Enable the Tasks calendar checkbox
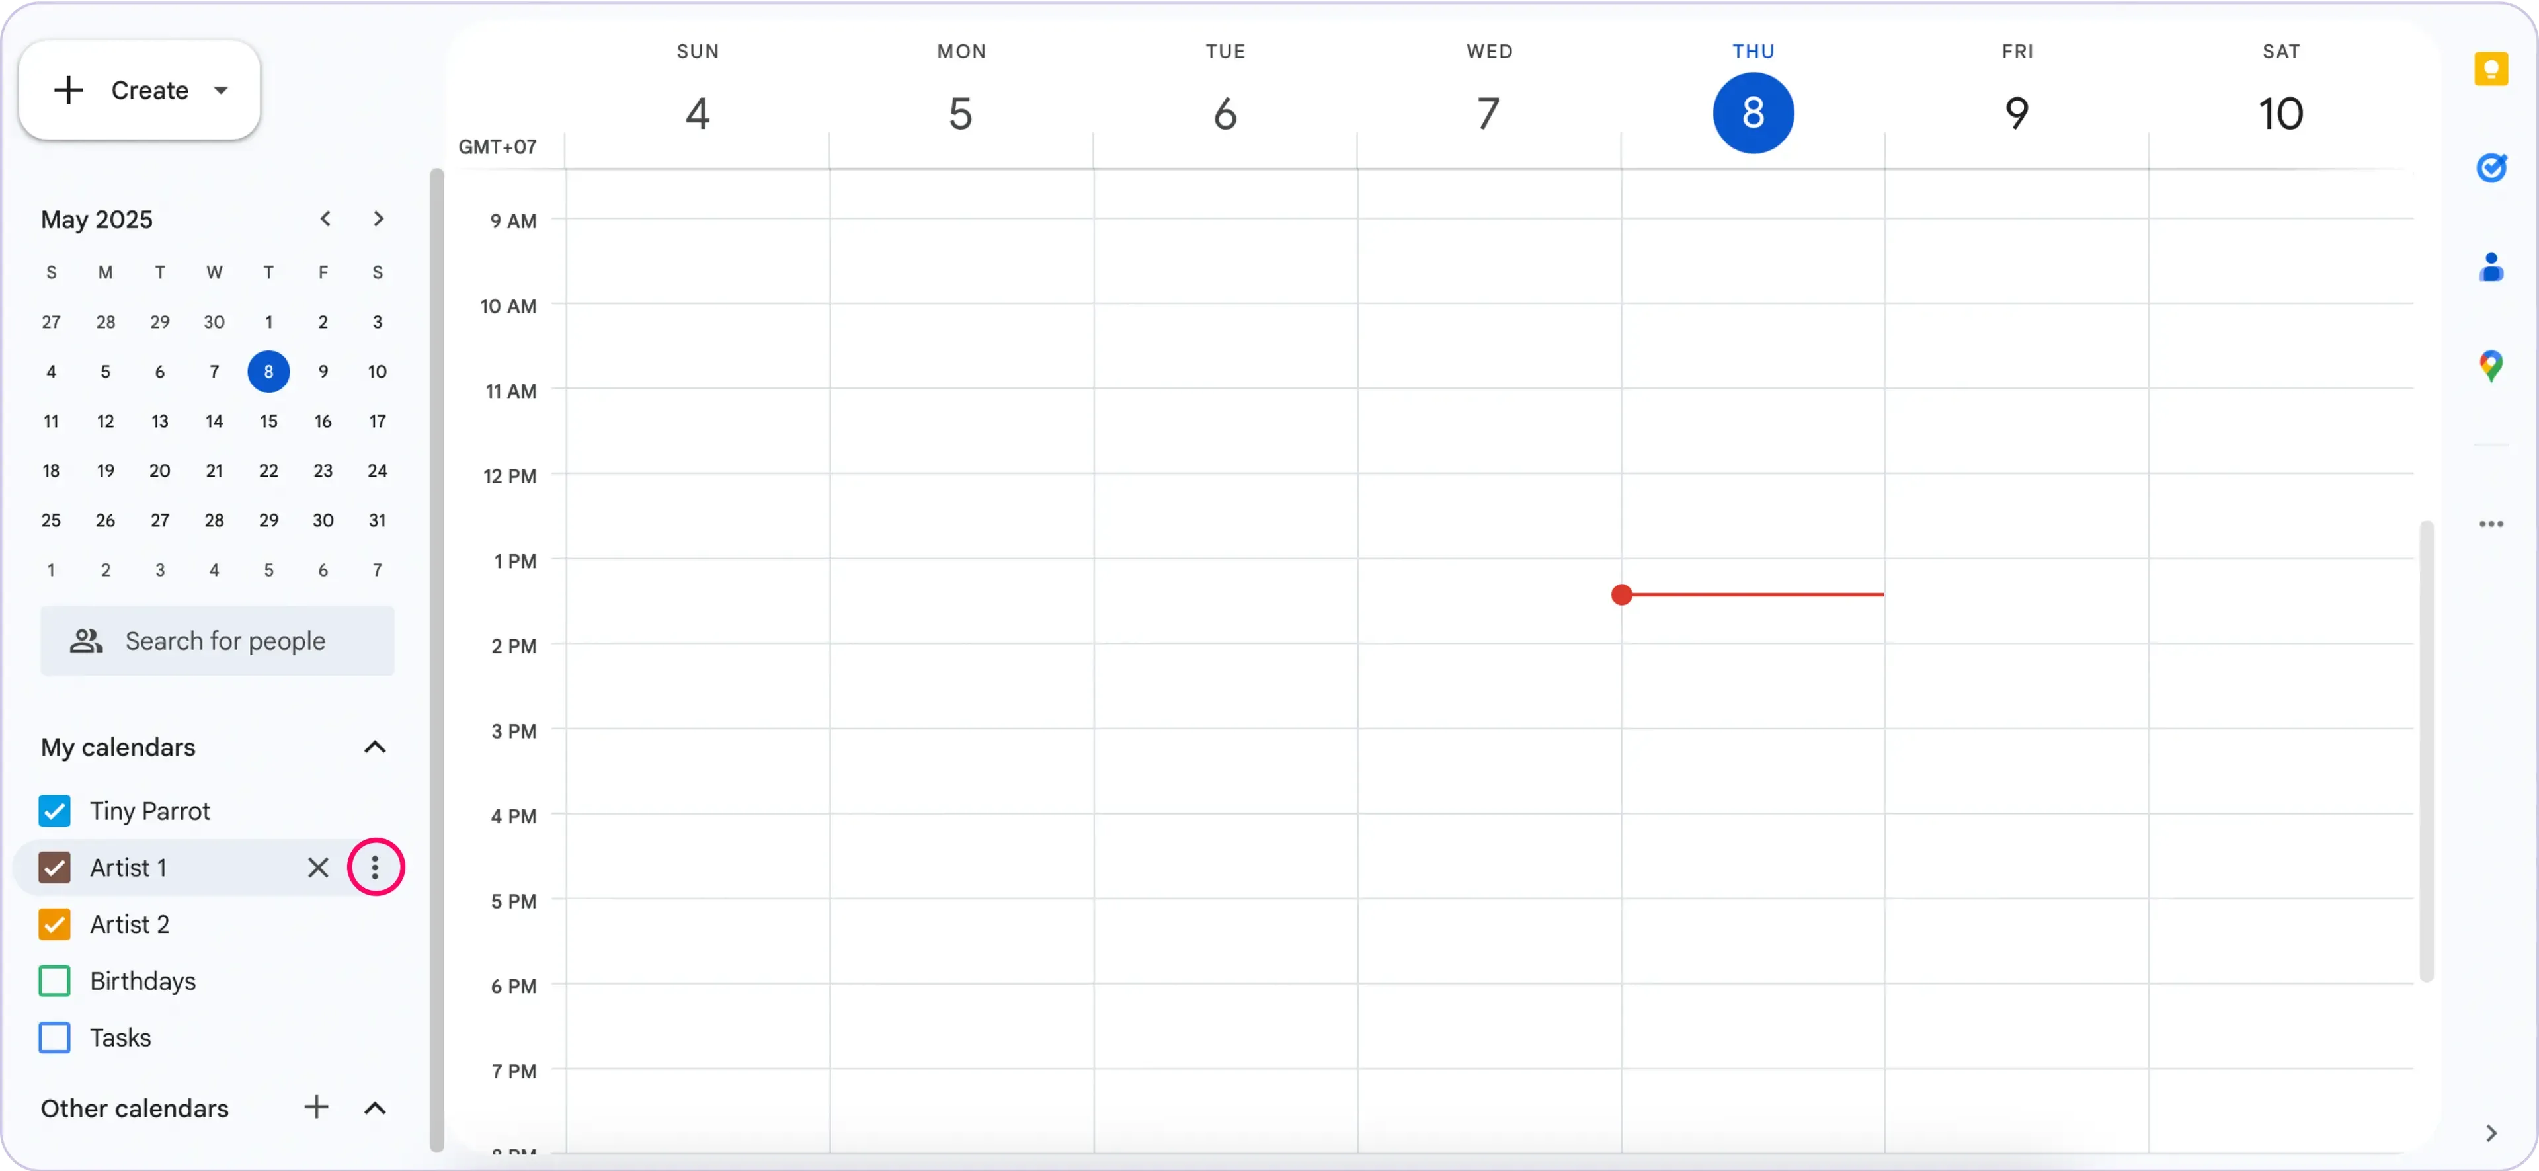This screenshot has height=1171, width=2539. pyautogui.click(x=54, y=1038)
